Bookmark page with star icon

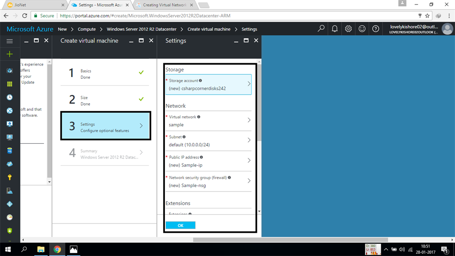click(427, 16)
